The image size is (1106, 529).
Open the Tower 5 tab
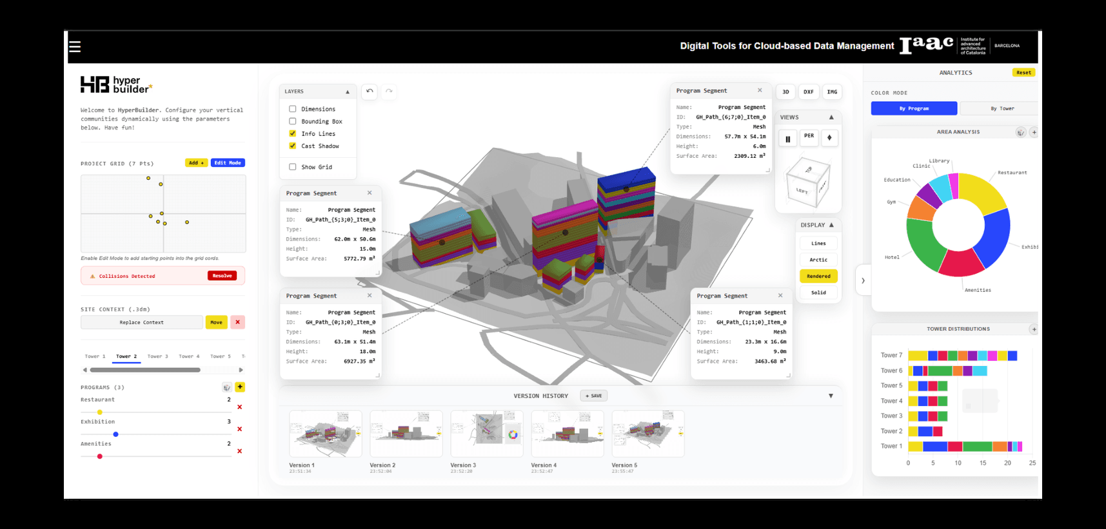tap(220, 356)
